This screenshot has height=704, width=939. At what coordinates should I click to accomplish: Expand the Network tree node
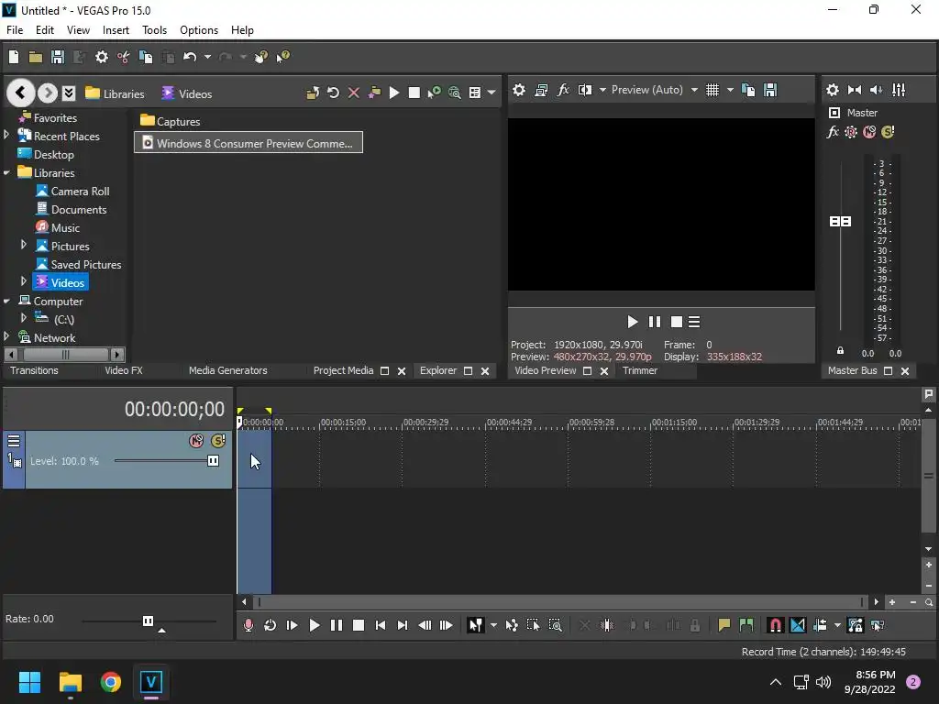6,336
